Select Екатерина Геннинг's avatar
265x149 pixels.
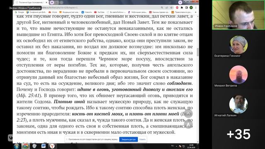pyautogui.click(x=238, y=45)
